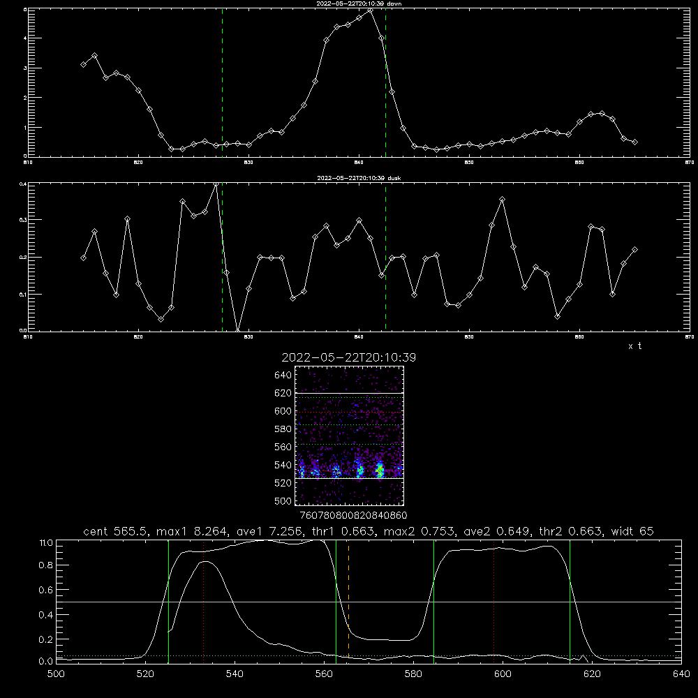Click the right green dashed line in dusk plot
The image size is (698, 698).
click(385, 257)
